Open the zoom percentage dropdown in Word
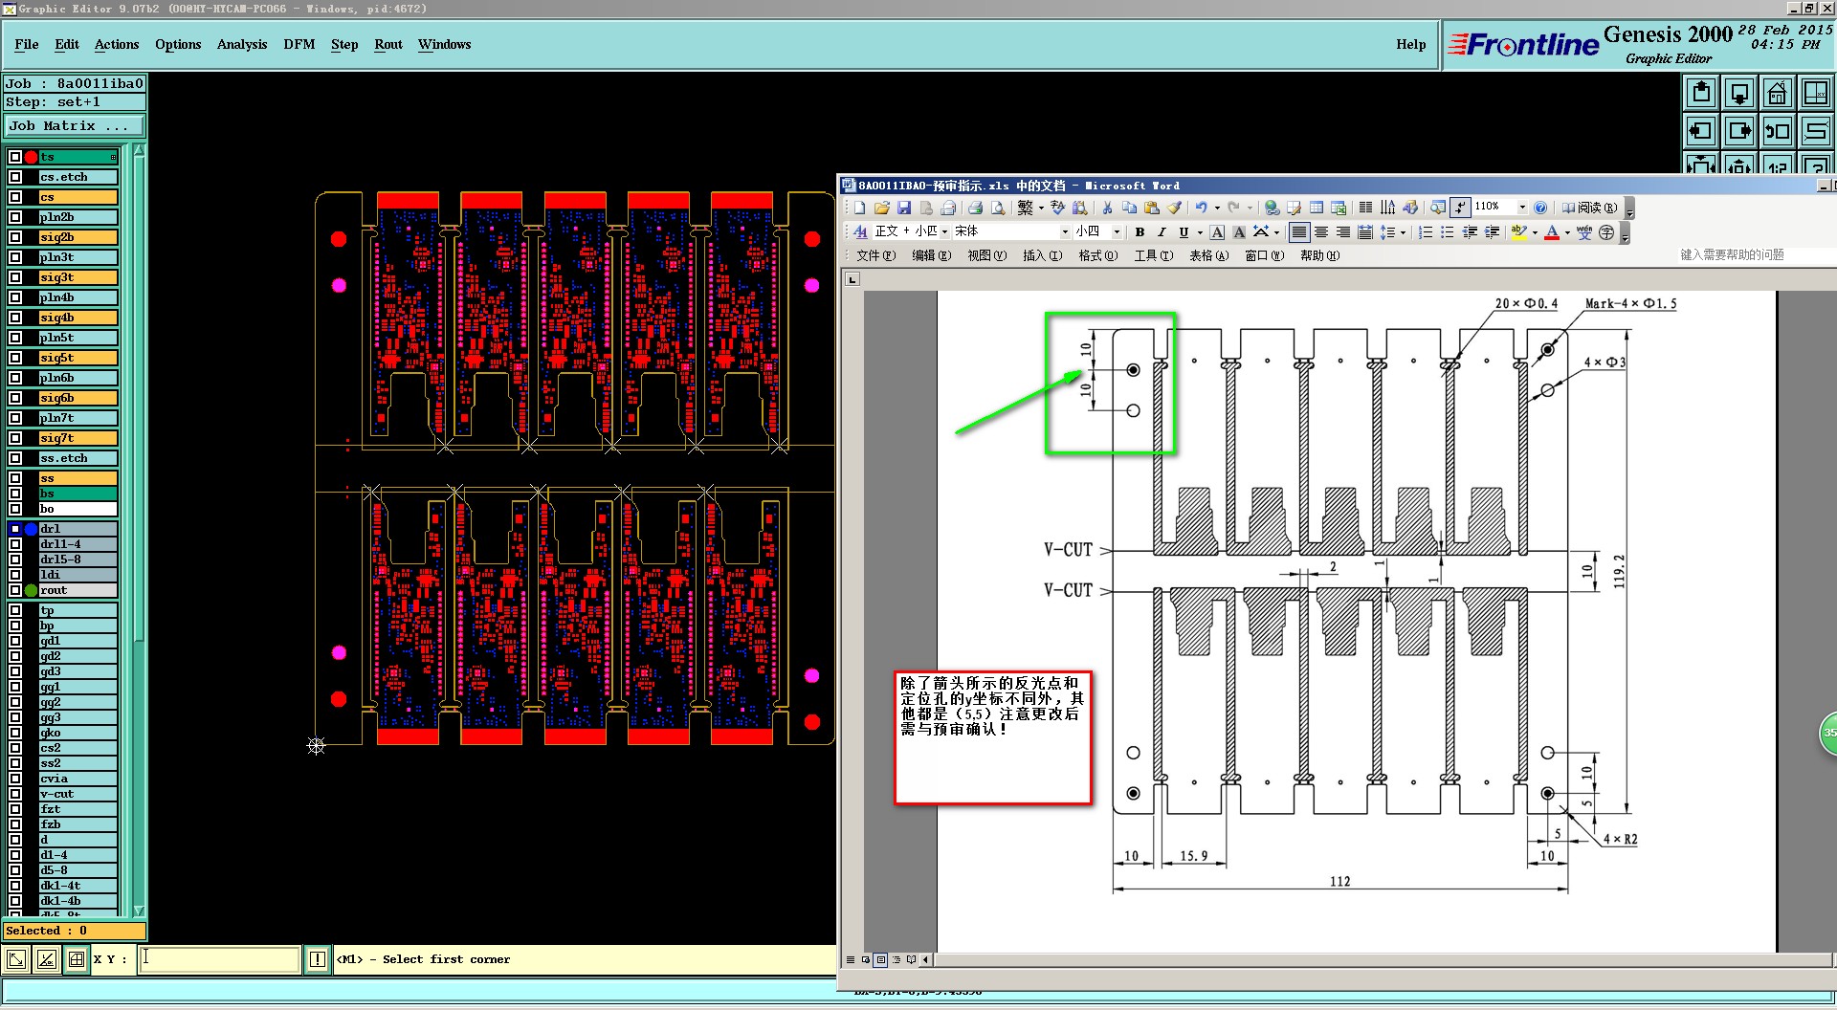Viewport: 1837px width, 1010px height. pos(1522,208)
